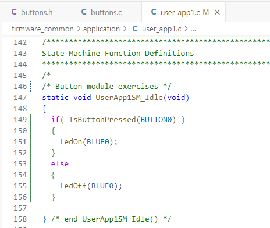Click the opening brace on line 148
This screenshot has height=228, width=270.
44,109
